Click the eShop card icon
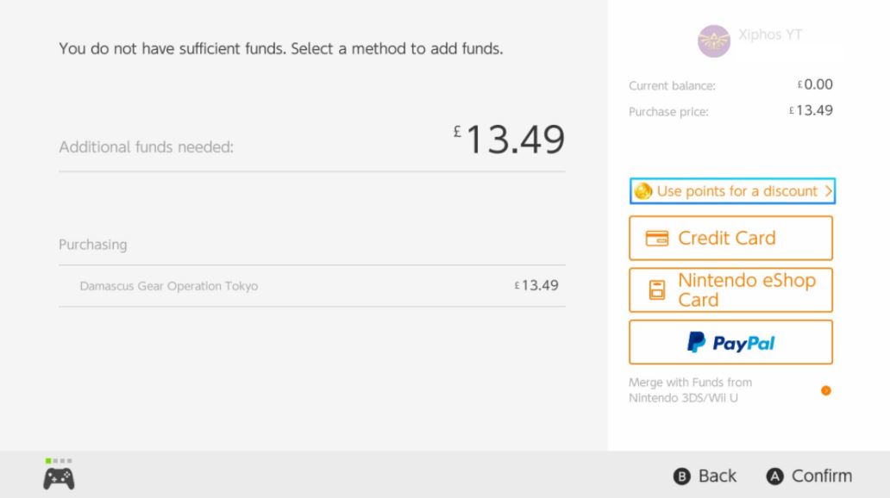Screen dimensions: 890x498 click(x=657, y=290)
